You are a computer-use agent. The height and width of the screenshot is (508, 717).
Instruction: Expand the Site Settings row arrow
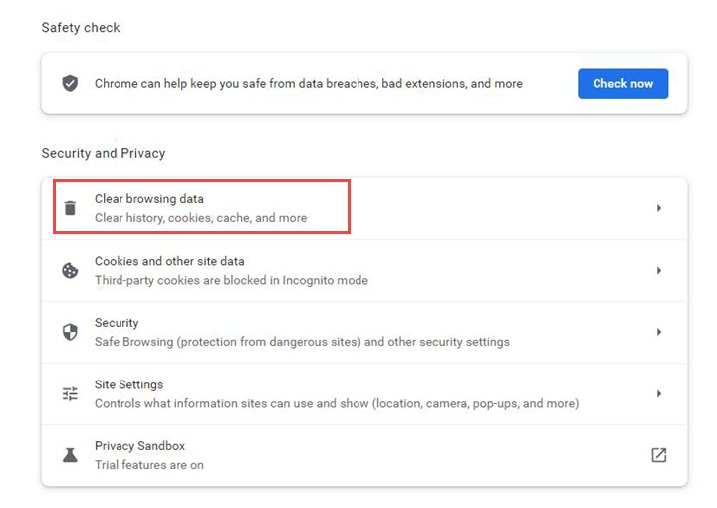coord(658,394)
